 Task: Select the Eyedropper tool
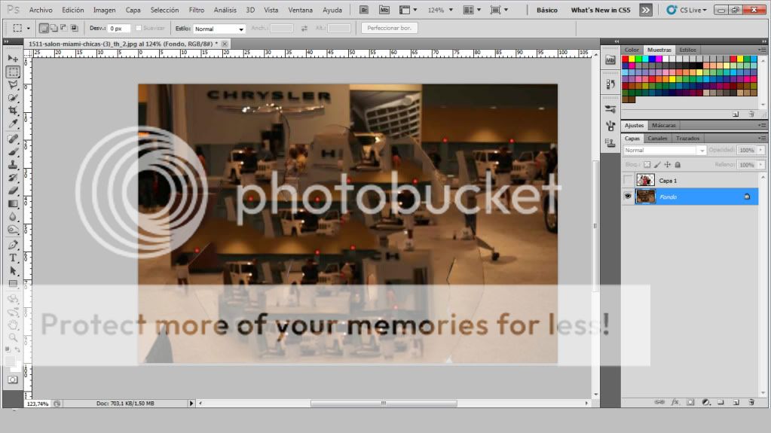[13, 123]
